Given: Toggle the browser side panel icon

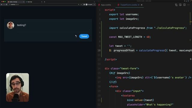Looking at the screenshot, I should [x=84, y=4].
